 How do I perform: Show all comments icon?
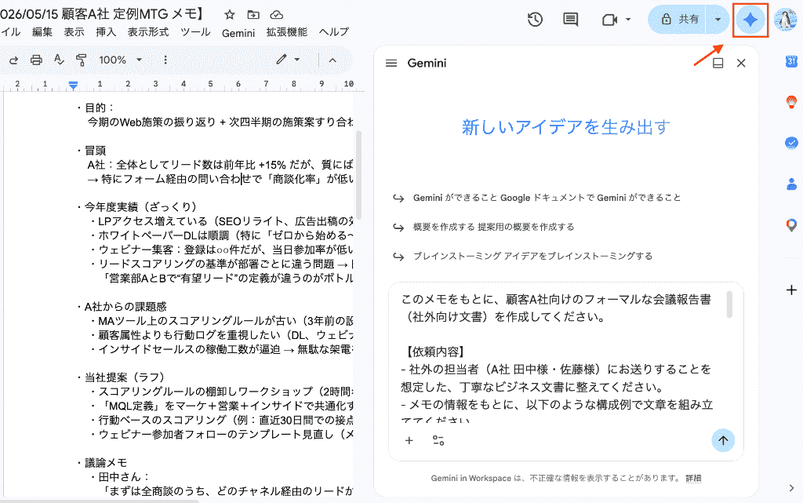[x=571, y=20]
